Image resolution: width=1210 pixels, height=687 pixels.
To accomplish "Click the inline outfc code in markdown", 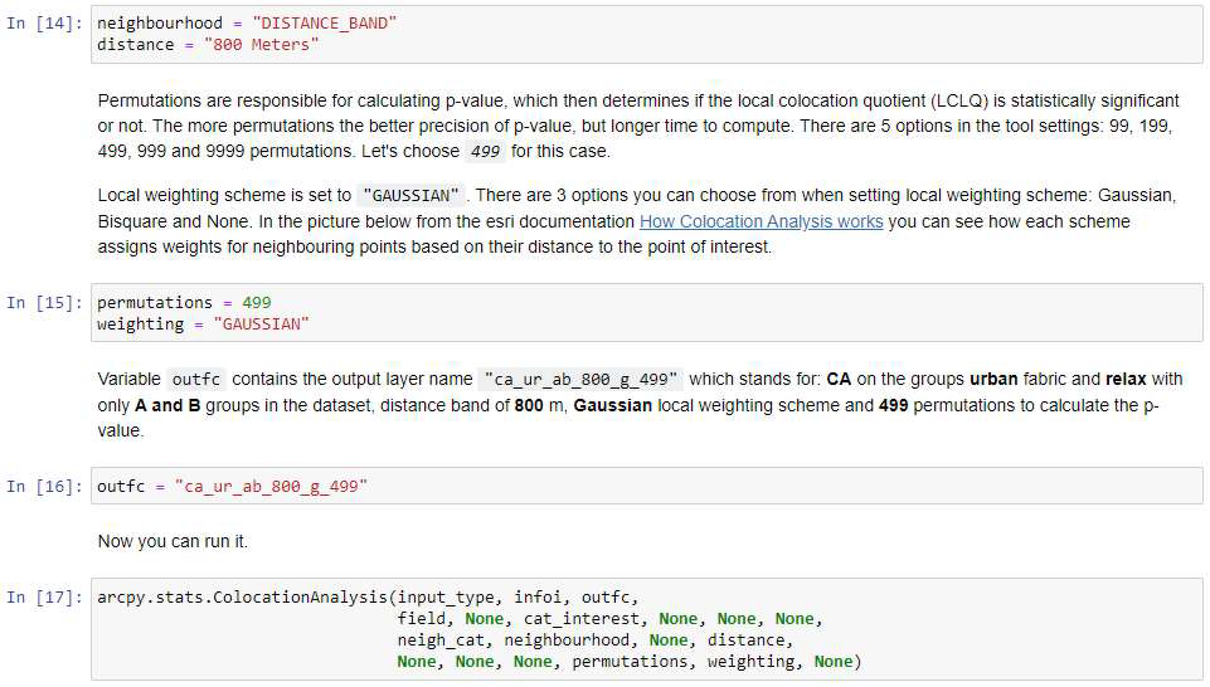I will pos(196,379).
